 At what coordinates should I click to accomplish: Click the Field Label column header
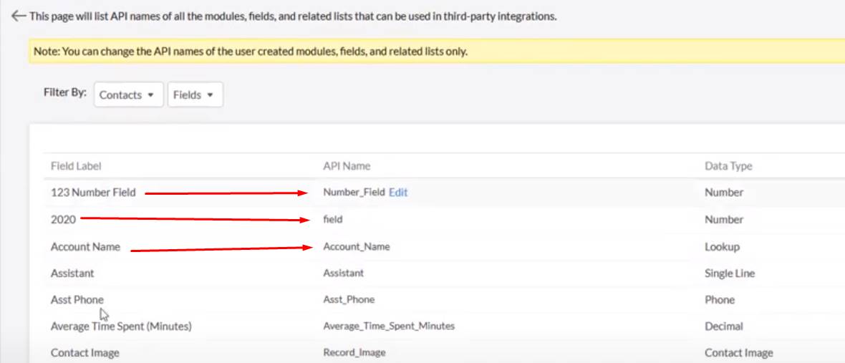tap(76, 166)
